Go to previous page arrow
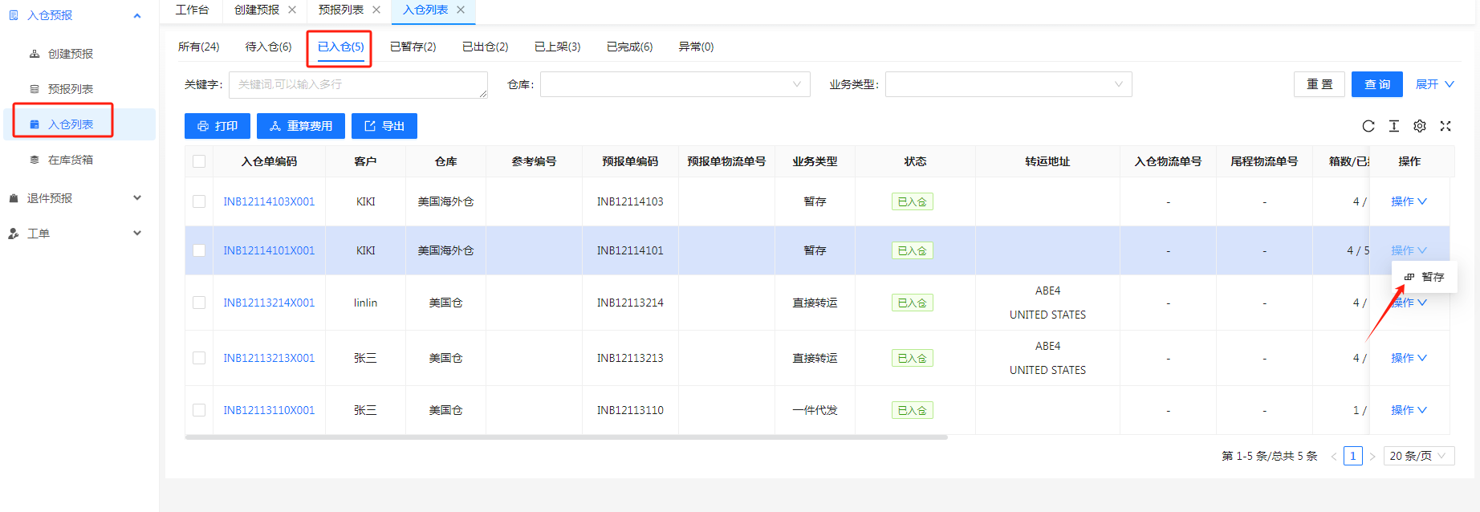1480x512 pixels. [1334, 456]
